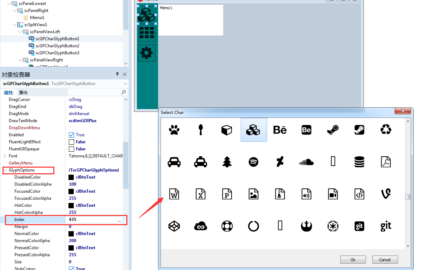Viewport: 421px width, 270px height.
Task: Choose the PDF file glyph
Action: tap(386, 162)
